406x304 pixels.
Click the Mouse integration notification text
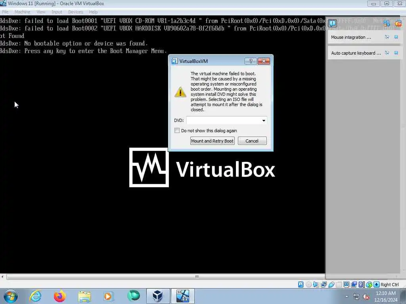click(351, 37)
